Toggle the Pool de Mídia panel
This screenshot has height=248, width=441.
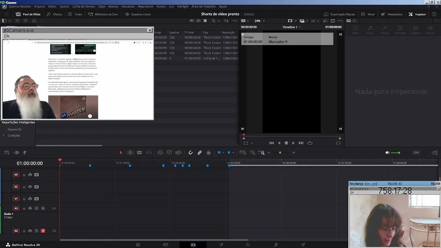(28, 14)
